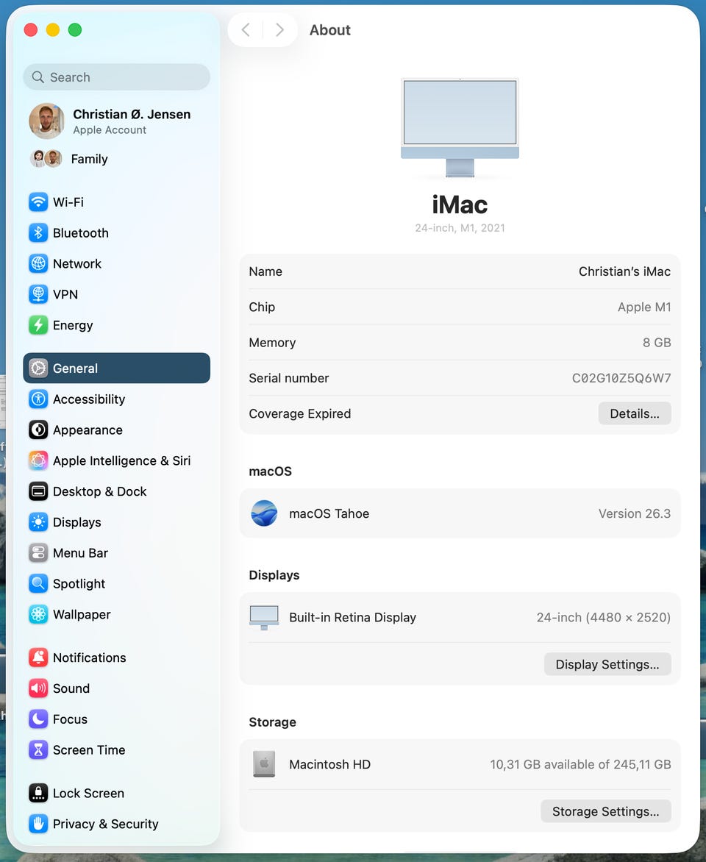The image size is (706, 862).
Task: Select the General gear icon
Action: [x=38, y=368]
